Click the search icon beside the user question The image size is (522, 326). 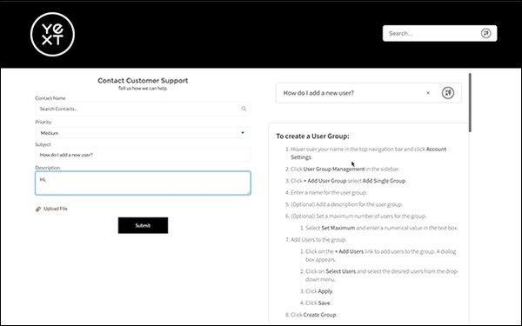[x=448, y=93]
